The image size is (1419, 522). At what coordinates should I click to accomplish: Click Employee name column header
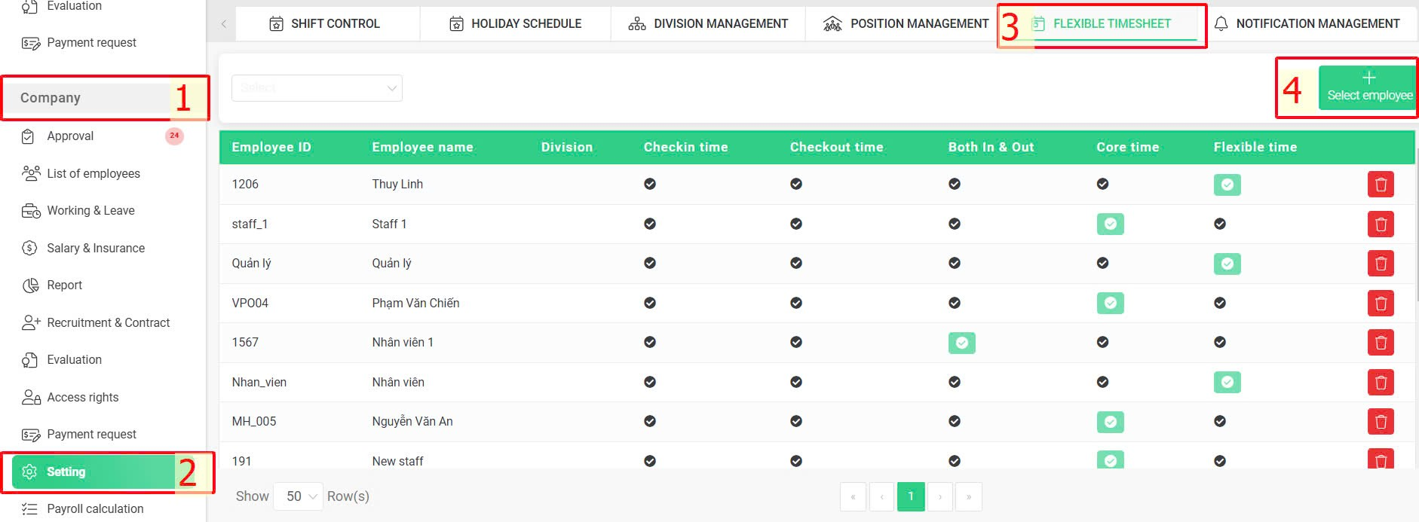tap(422, 148)
